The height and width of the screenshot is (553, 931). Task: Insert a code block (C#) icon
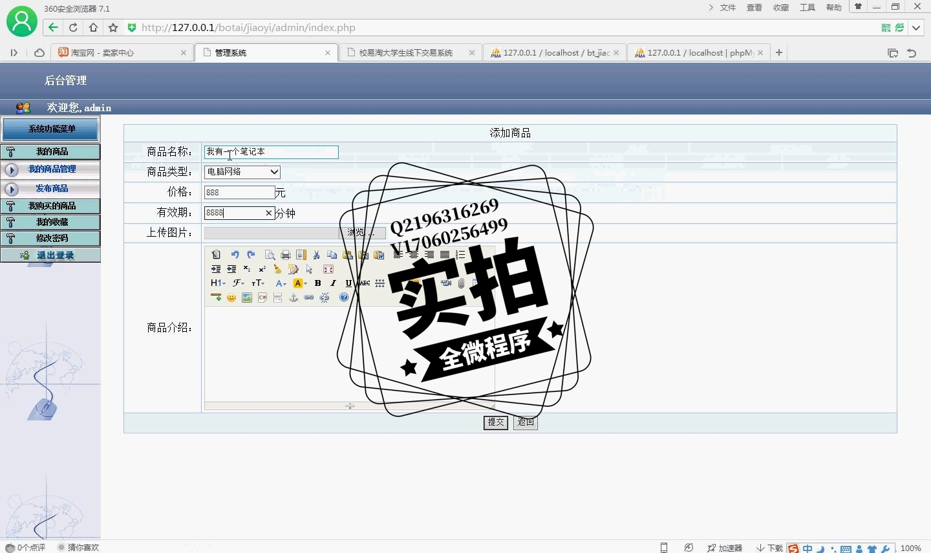(x=262, y=298)
